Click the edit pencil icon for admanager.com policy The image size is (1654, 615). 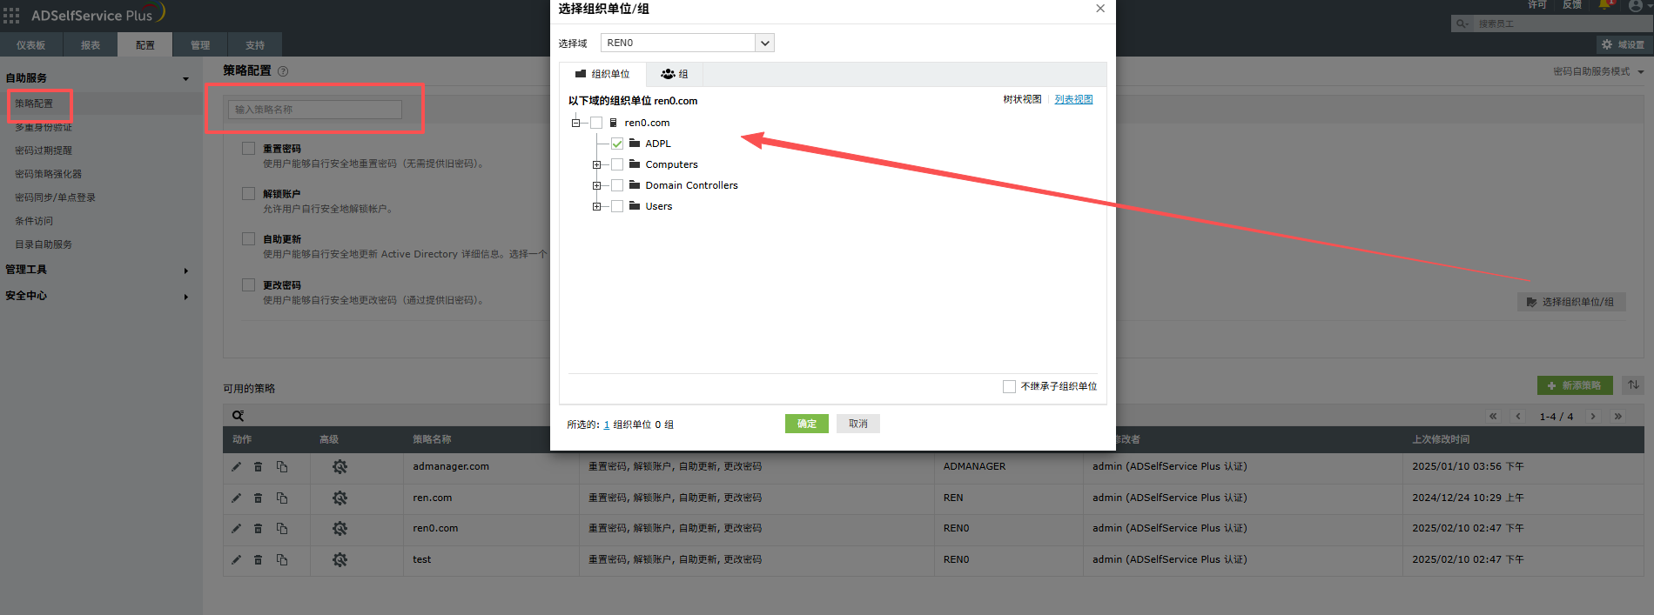(236, 467)
